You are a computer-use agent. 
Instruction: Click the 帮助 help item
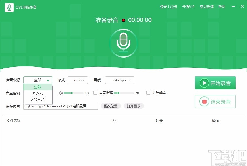click(x=222, y=7)
